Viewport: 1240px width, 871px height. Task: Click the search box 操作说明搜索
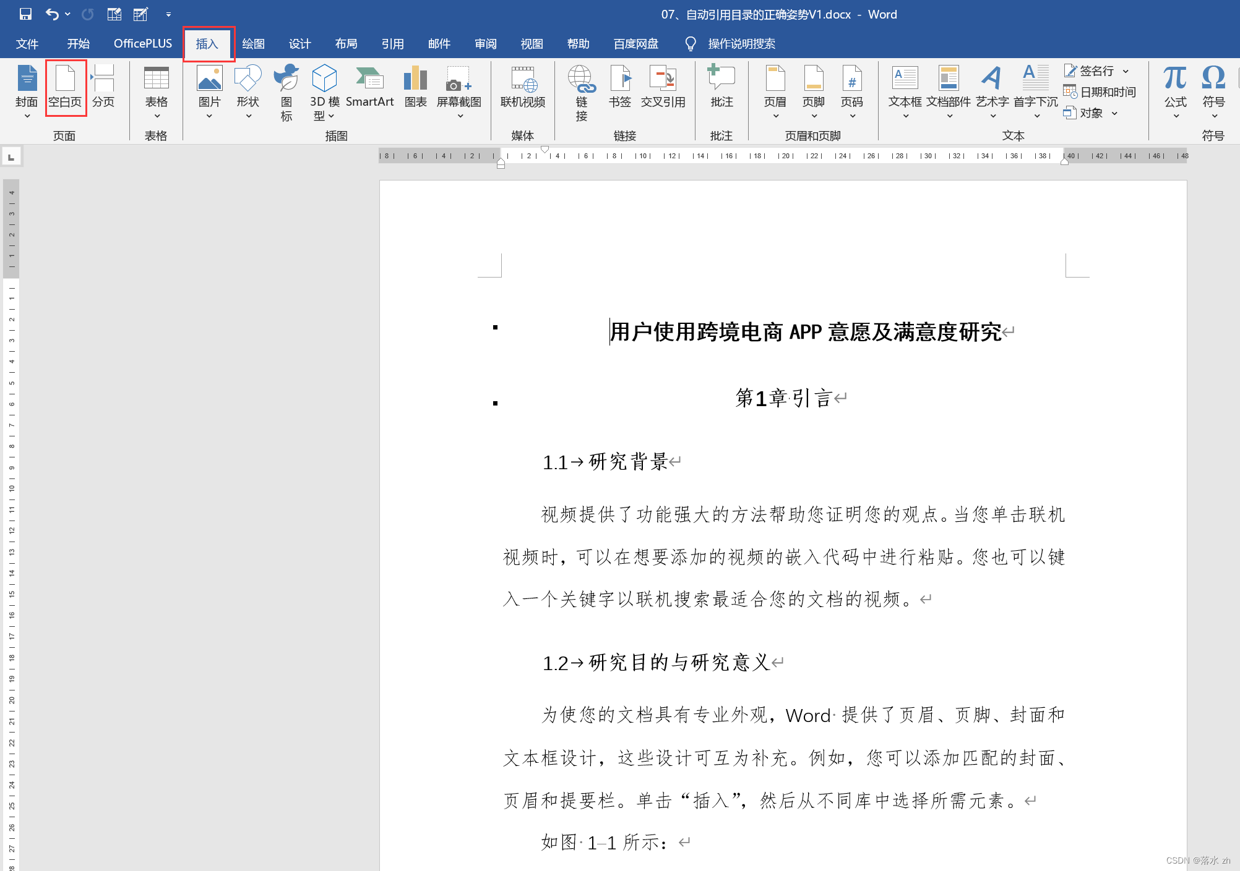point(741,43)
